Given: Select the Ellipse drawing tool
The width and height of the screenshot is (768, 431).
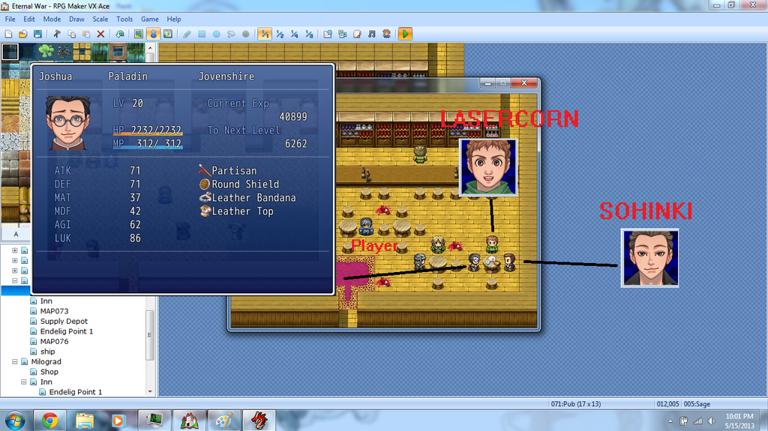Looking at the screenshot, I should tap(217, 34).
